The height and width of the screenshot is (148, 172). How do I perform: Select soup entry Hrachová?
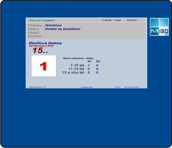(x=53, y=25)
